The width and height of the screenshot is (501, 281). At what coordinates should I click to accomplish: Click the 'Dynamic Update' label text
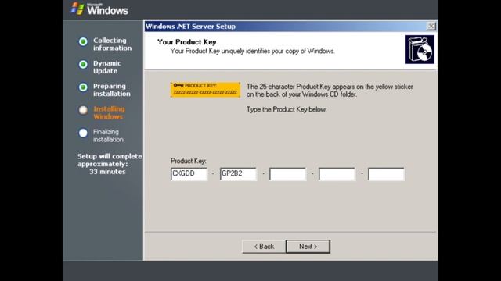click(107, 67)
